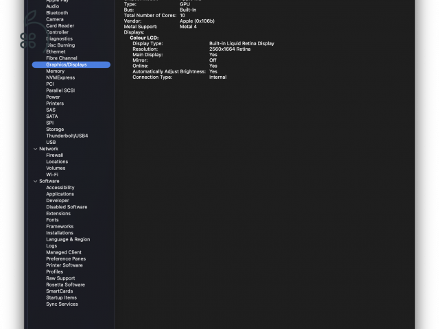Open Accessibility under Software

pyautogui.click(x=60, y=188)
